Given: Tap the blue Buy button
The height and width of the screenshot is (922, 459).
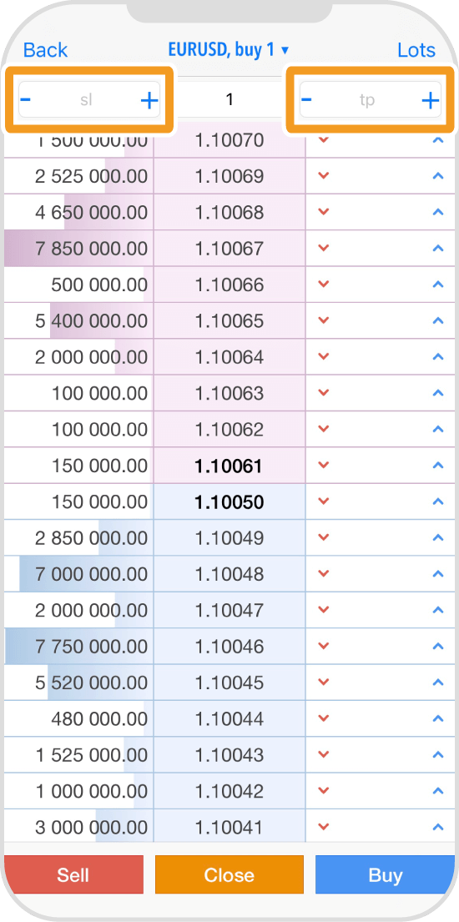Looking at the screenshot, I should (386, 875).
